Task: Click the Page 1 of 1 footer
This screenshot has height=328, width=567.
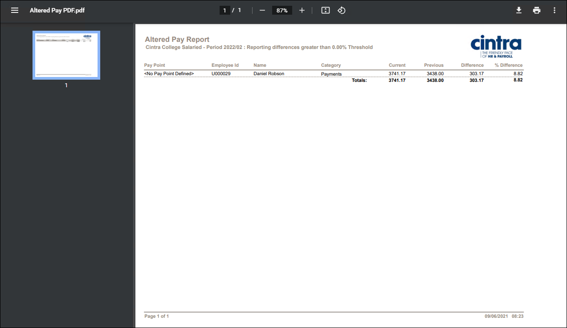Action: click(x=157, y=316)
